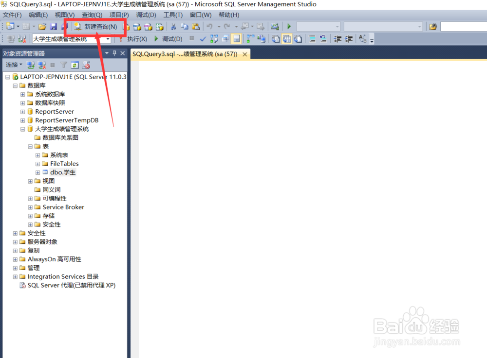487x358 pixels.
Task: Select Results to Grid icon
Action: point(287,39)
